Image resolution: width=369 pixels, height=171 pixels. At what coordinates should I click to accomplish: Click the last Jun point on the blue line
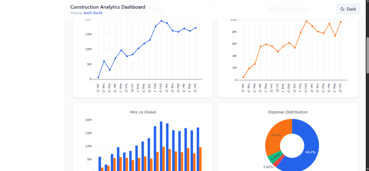(x=196, y=28)
